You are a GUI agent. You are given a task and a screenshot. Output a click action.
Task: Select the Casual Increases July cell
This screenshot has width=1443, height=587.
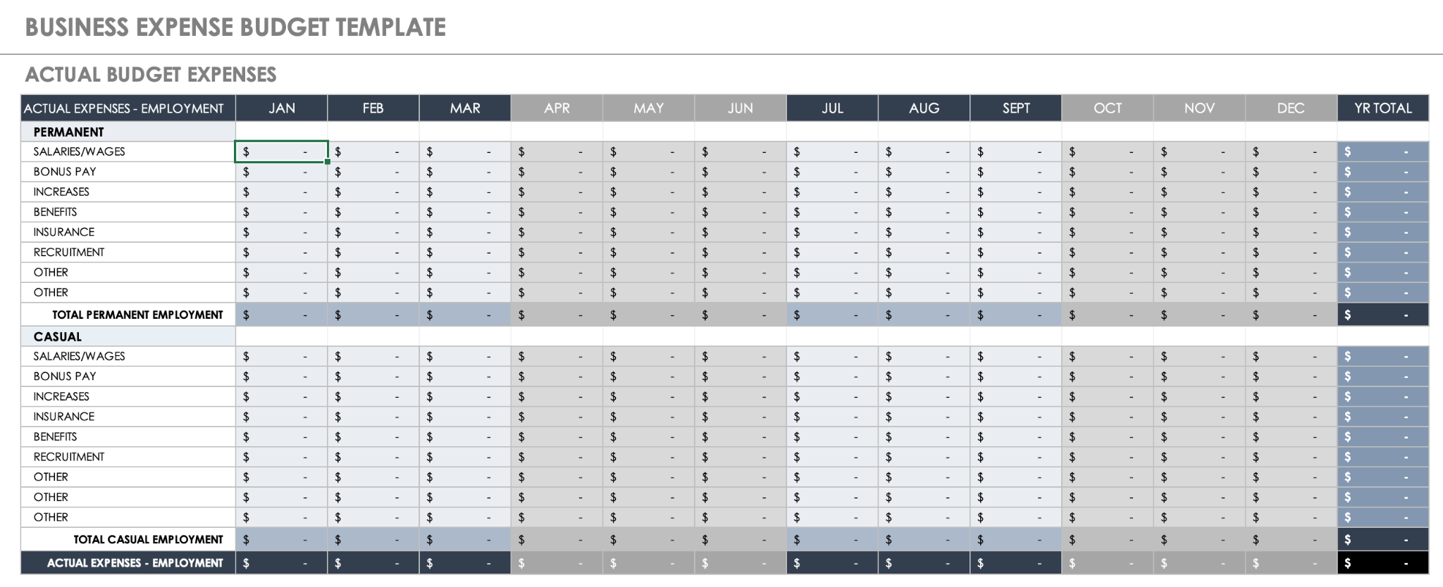(832, 396)
